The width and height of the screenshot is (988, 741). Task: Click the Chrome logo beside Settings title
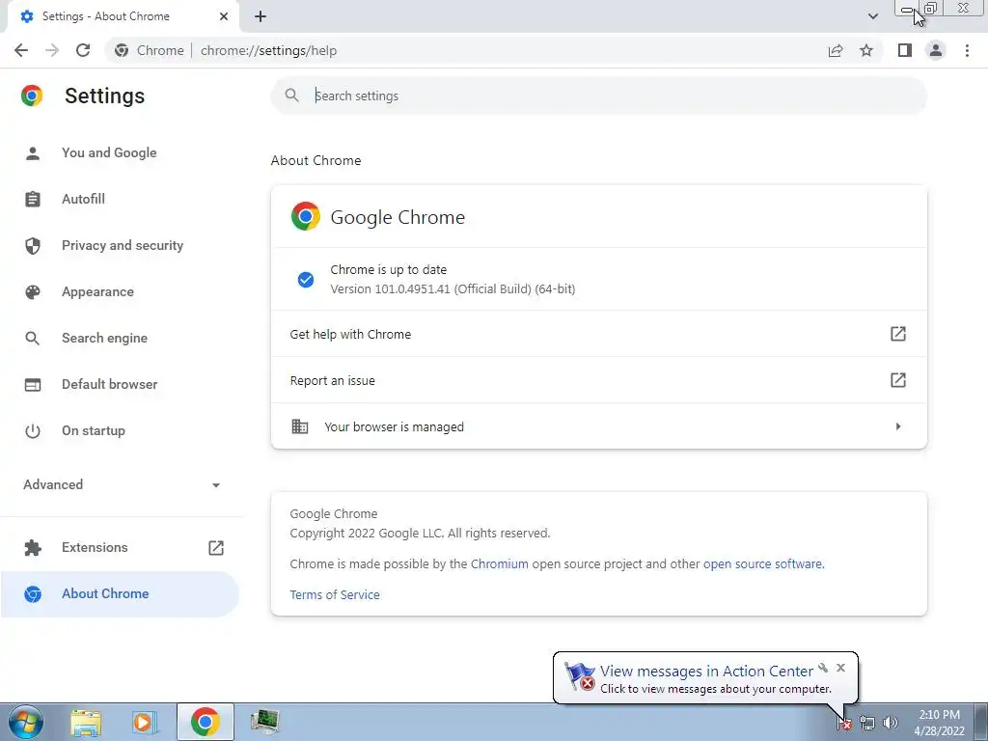(x=32, y=96)
